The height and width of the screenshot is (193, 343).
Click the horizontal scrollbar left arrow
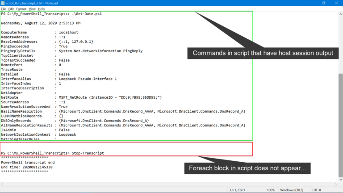click(x=2, y=185)
